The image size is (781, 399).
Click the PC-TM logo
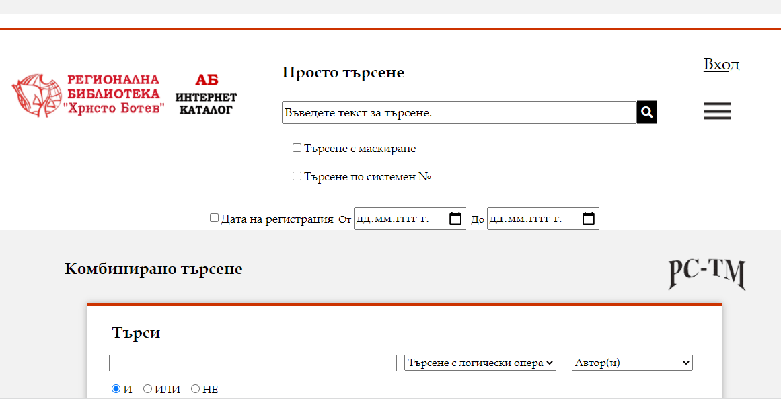(706, 273)
